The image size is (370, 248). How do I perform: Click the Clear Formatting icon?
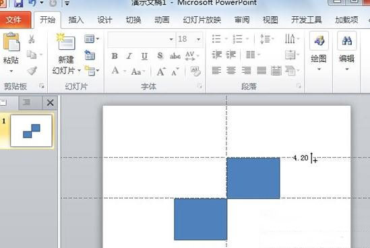point(195,71)
